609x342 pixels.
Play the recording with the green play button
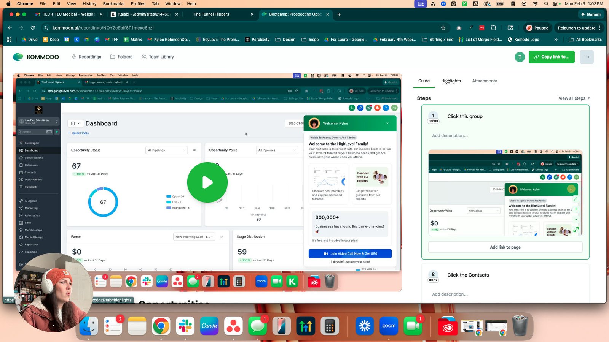coord(207,182)
